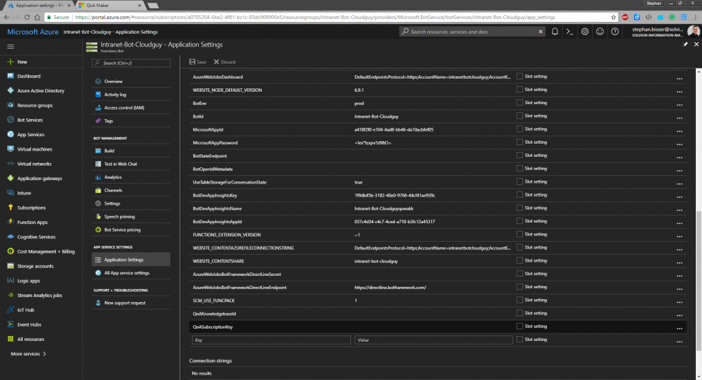Viewport: 702px width, 380px height.
Task: Open ellipsis menu for BotDevAppInsightsName row
Action: point(679,210)
